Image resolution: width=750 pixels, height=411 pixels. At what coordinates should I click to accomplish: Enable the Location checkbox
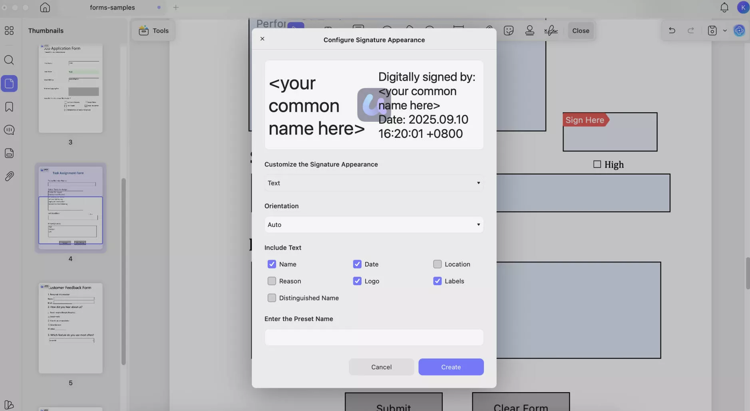[437, 264]
